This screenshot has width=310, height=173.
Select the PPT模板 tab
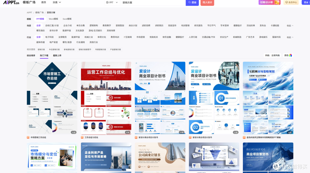(x=40, y=19)
